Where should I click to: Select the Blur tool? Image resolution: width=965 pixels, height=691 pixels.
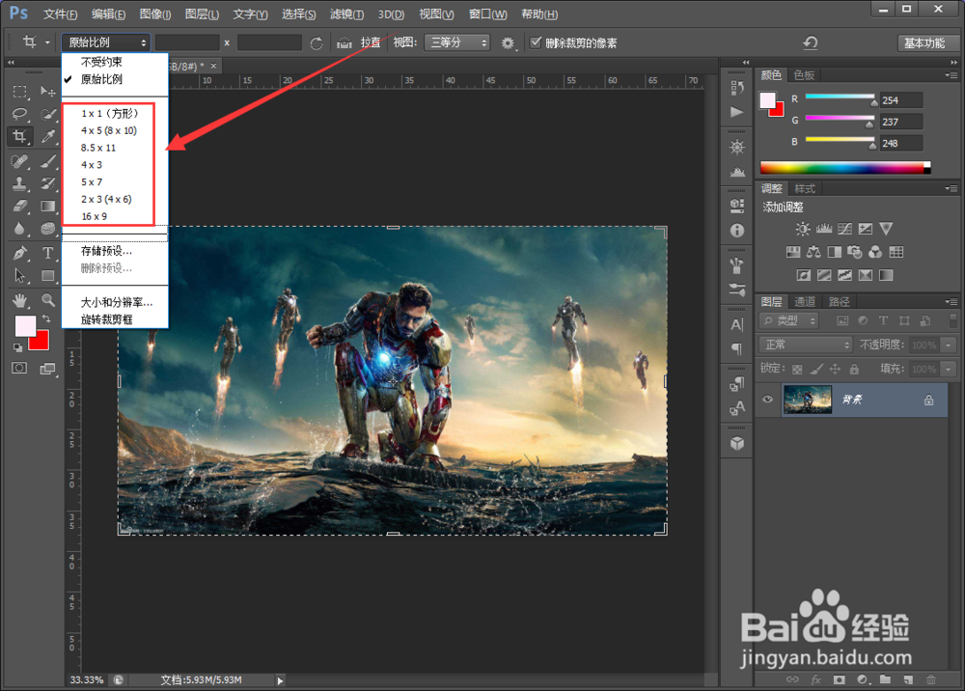click(x=19, y=229)
